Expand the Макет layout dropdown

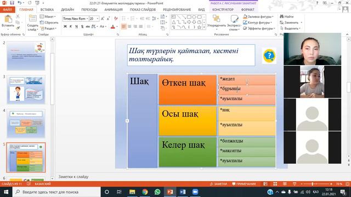coord(48,16)
